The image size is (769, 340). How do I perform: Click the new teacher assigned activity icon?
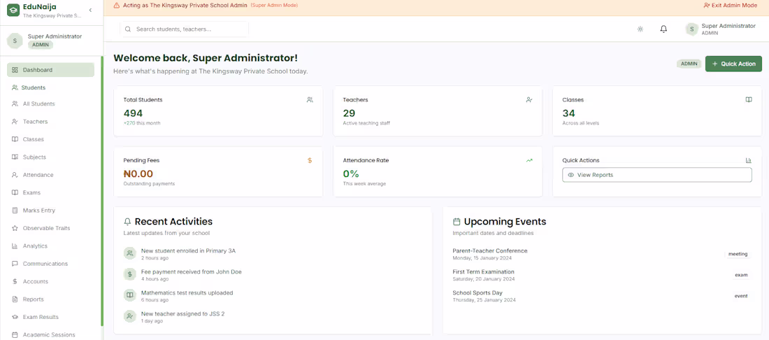(x=129, y=316)
